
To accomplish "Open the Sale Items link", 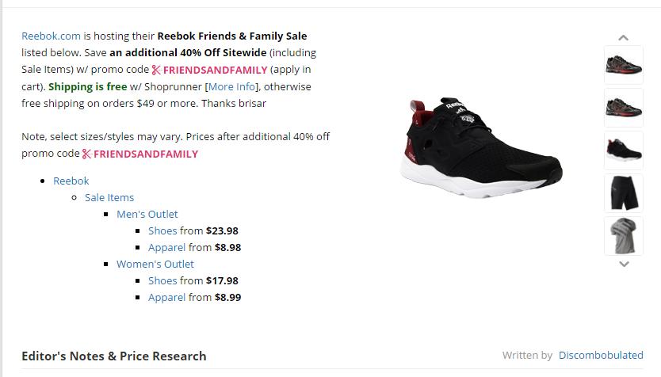I will (x=109, y=197).
